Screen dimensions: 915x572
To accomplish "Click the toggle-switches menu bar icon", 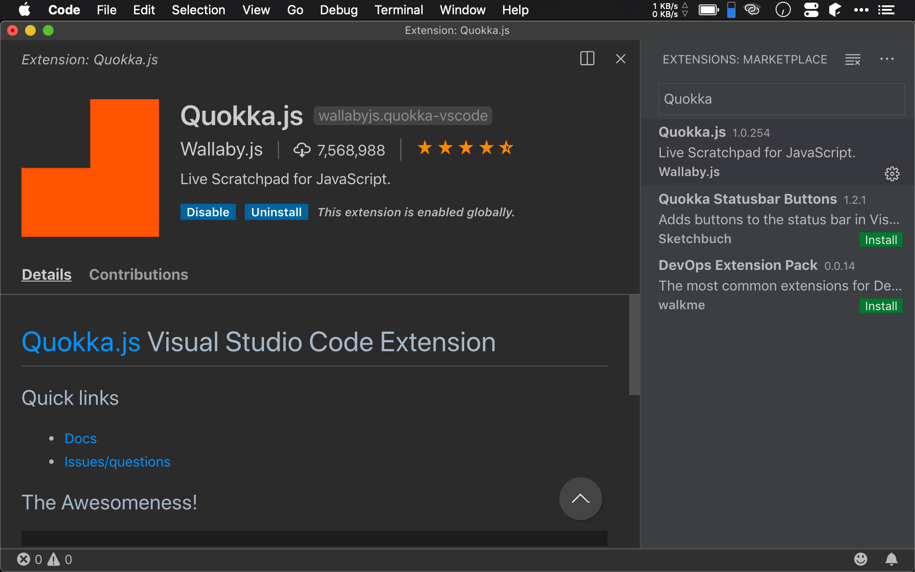I will [x=811, y=10].
